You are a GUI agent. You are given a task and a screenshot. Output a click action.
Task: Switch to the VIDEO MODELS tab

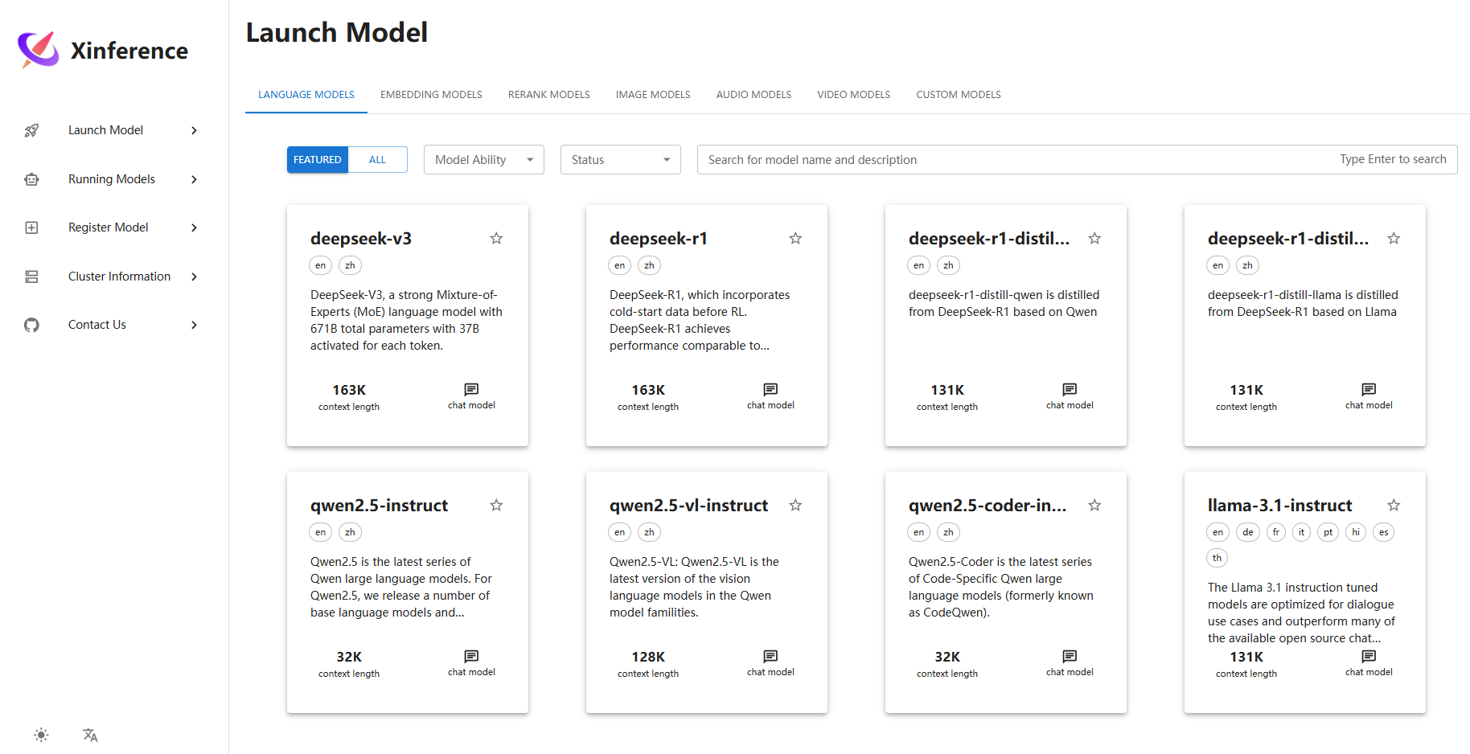[x=854, y=95]
